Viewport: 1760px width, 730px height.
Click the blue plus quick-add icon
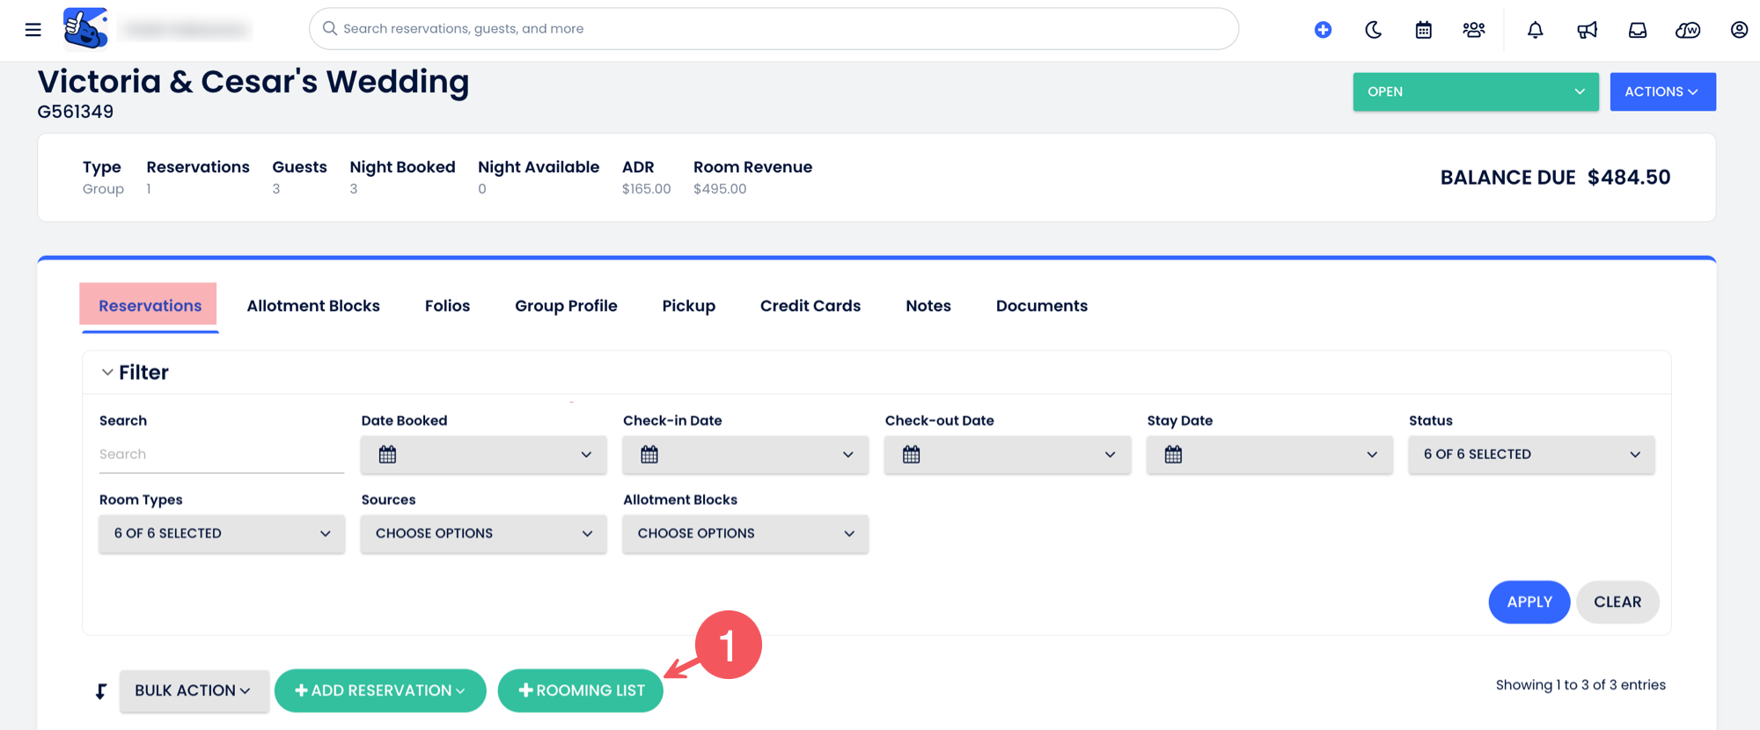pos(1323,30)
